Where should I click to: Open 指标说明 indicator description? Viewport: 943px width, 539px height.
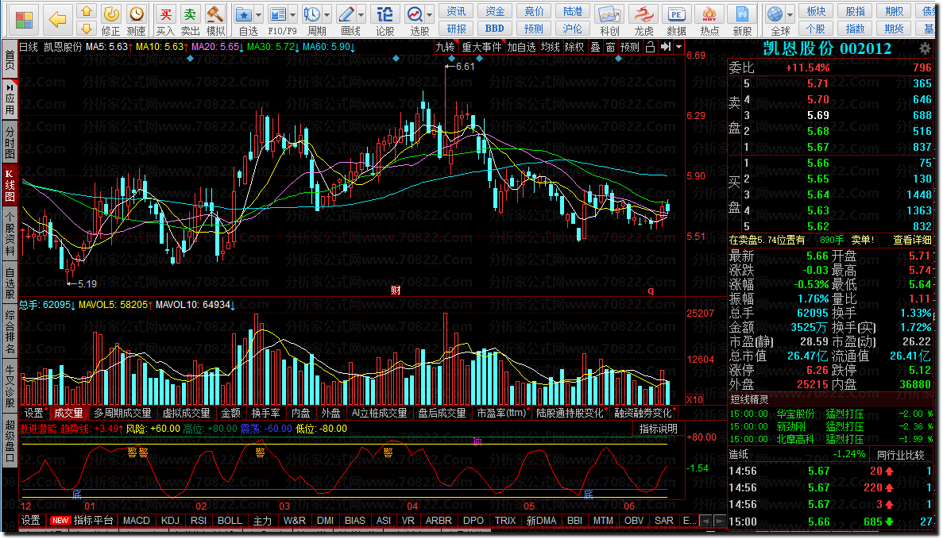click(x=659, y=429)
